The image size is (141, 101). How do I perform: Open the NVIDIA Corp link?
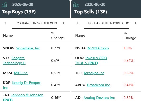[98, 48]
